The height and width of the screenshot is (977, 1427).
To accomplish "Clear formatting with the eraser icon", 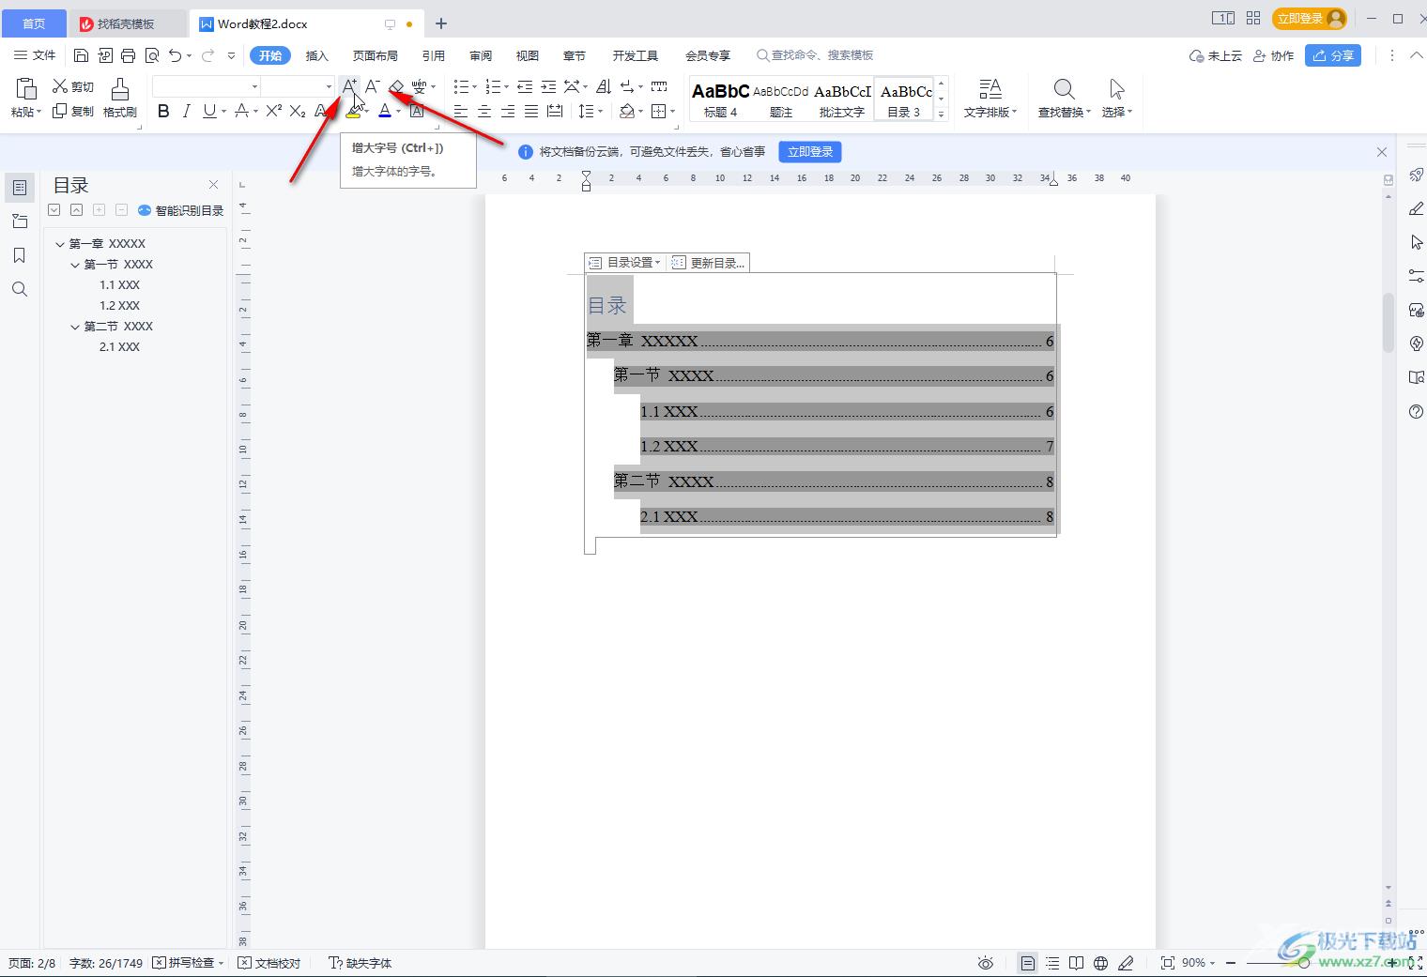I will [x=396, y=86].
